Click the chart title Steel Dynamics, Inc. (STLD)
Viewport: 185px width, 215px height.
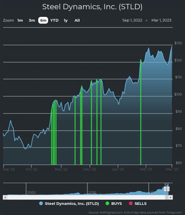[x=92, y=7]
